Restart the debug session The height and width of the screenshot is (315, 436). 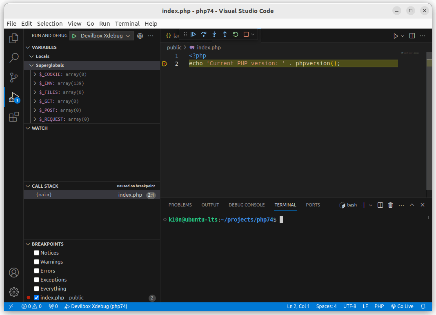coord(236,35)
